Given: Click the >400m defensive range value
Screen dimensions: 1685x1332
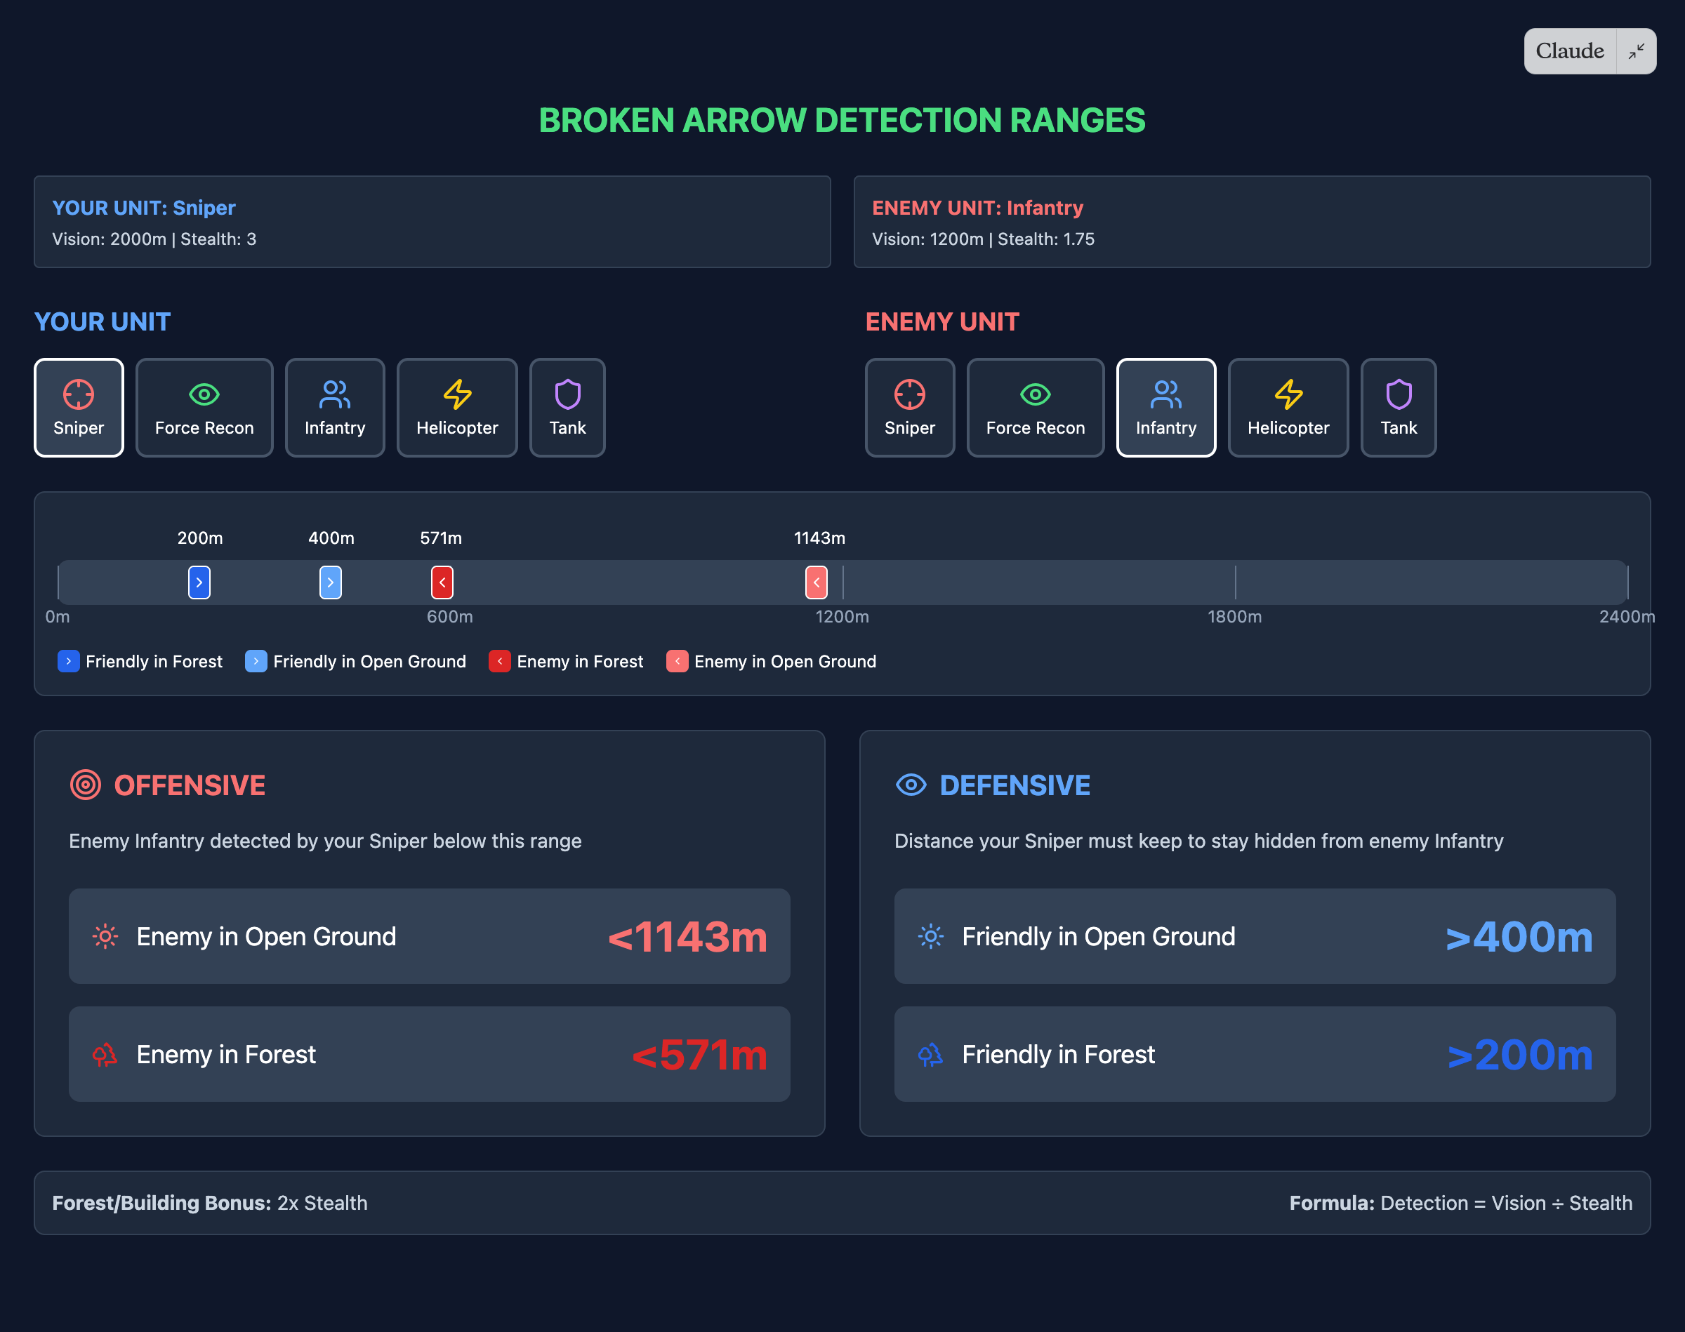Looking at the screenshot, I should [x=1519, y=937].
